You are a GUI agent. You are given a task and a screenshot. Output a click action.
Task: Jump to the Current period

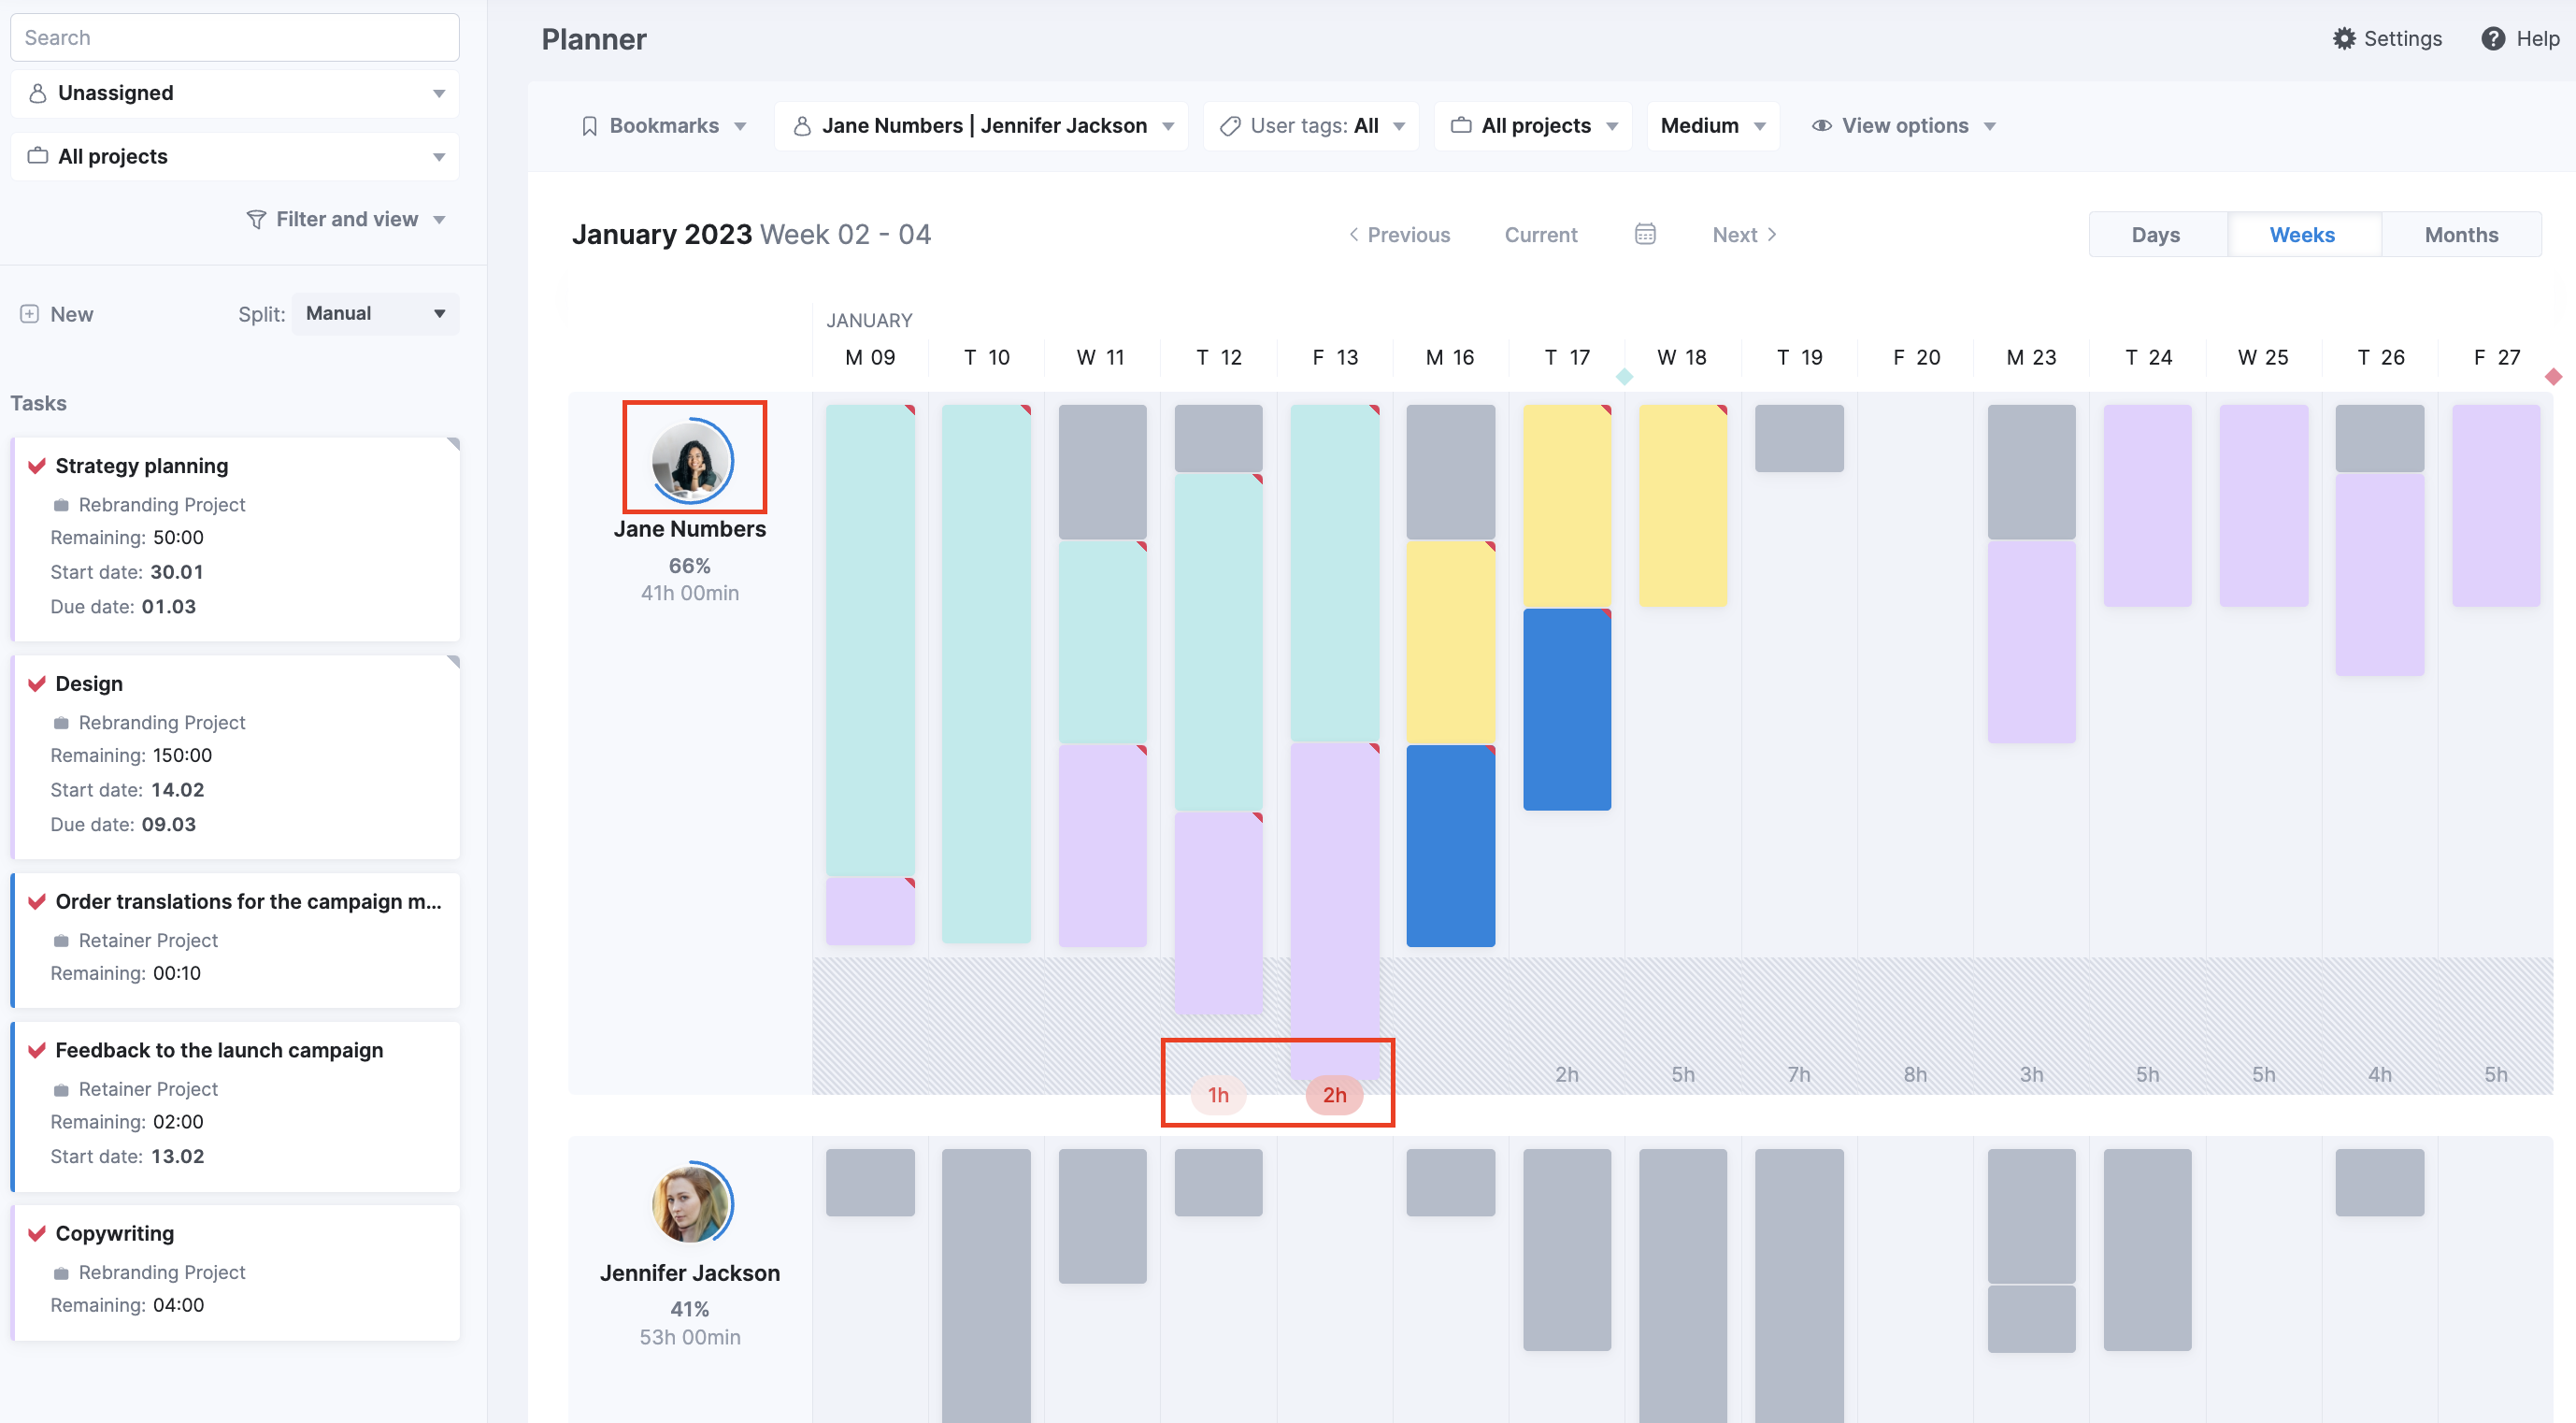[1541, 235]
